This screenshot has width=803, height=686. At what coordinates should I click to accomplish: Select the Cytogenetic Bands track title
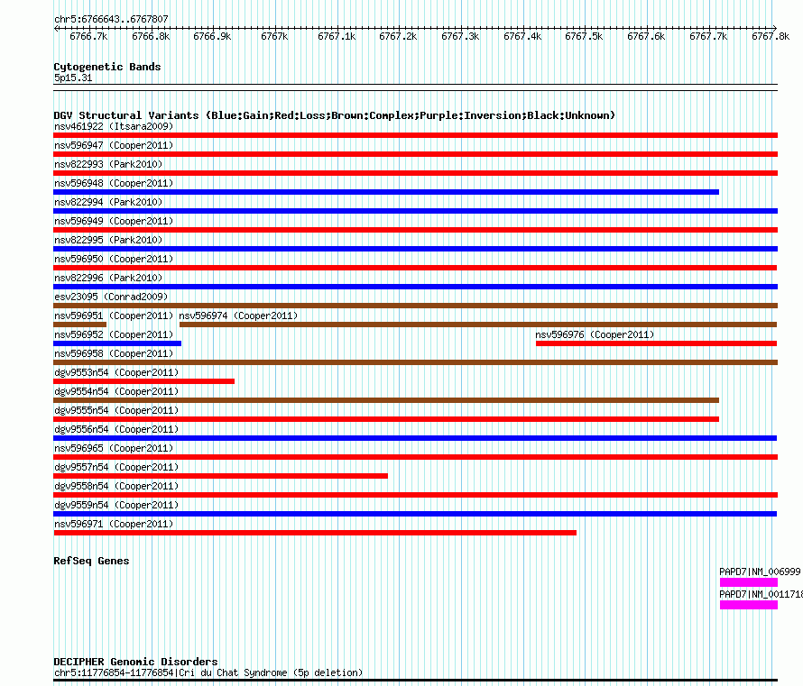pyautogui.click(x=107, y=67)
